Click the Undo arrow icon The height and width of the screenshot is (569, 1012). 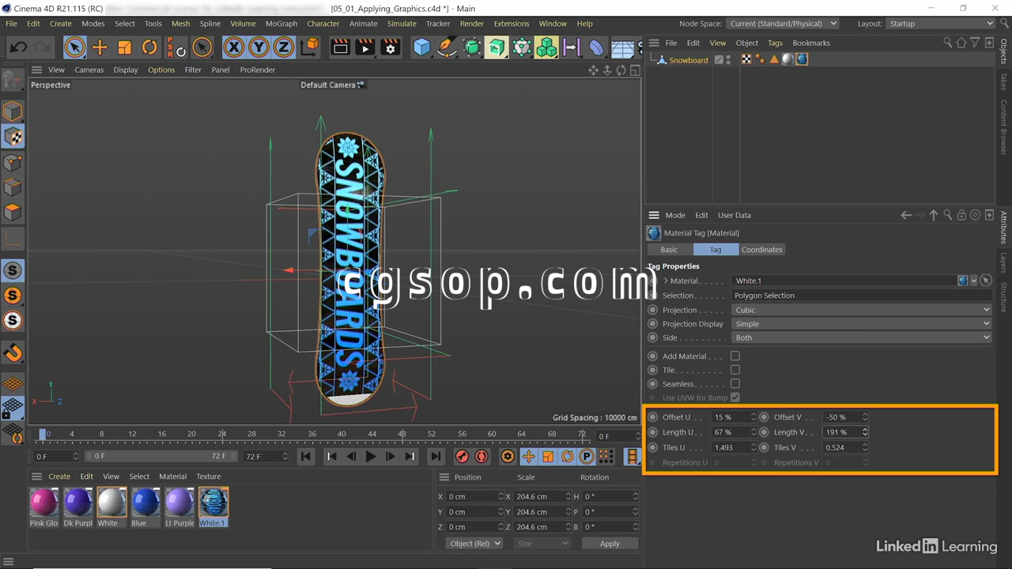pos(18,47)
